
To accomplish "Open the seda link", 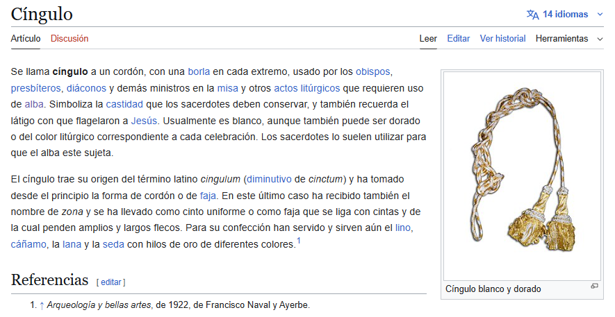I will tap(113, 244).
